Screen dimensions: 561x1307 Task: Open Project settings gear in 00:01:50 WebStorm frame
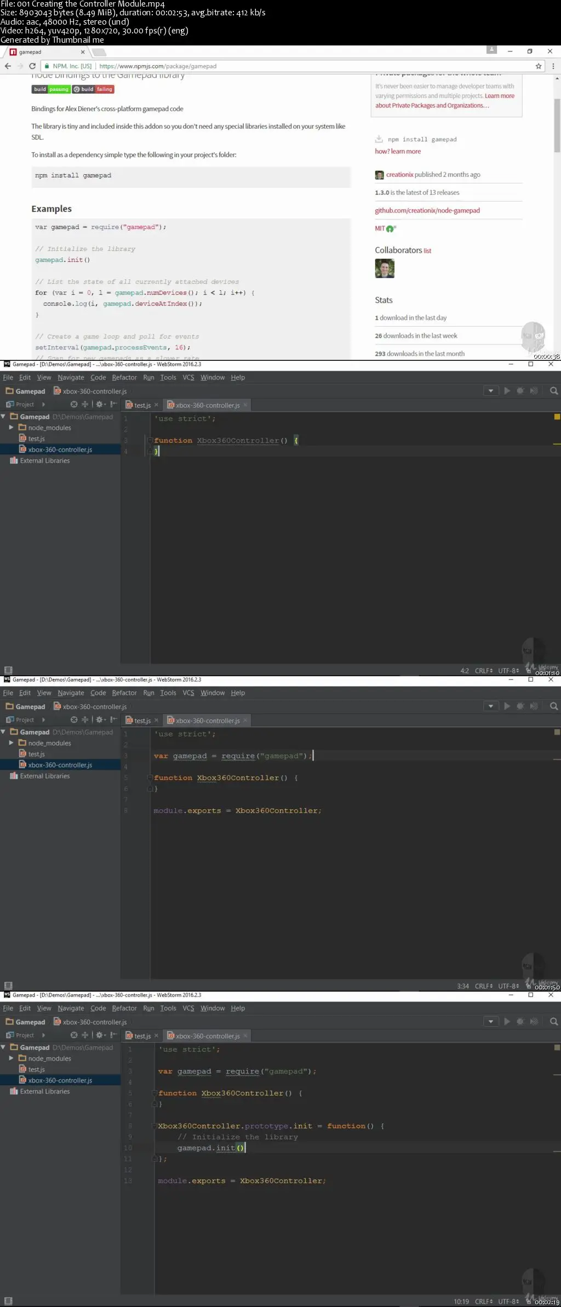tap(100, 720)
